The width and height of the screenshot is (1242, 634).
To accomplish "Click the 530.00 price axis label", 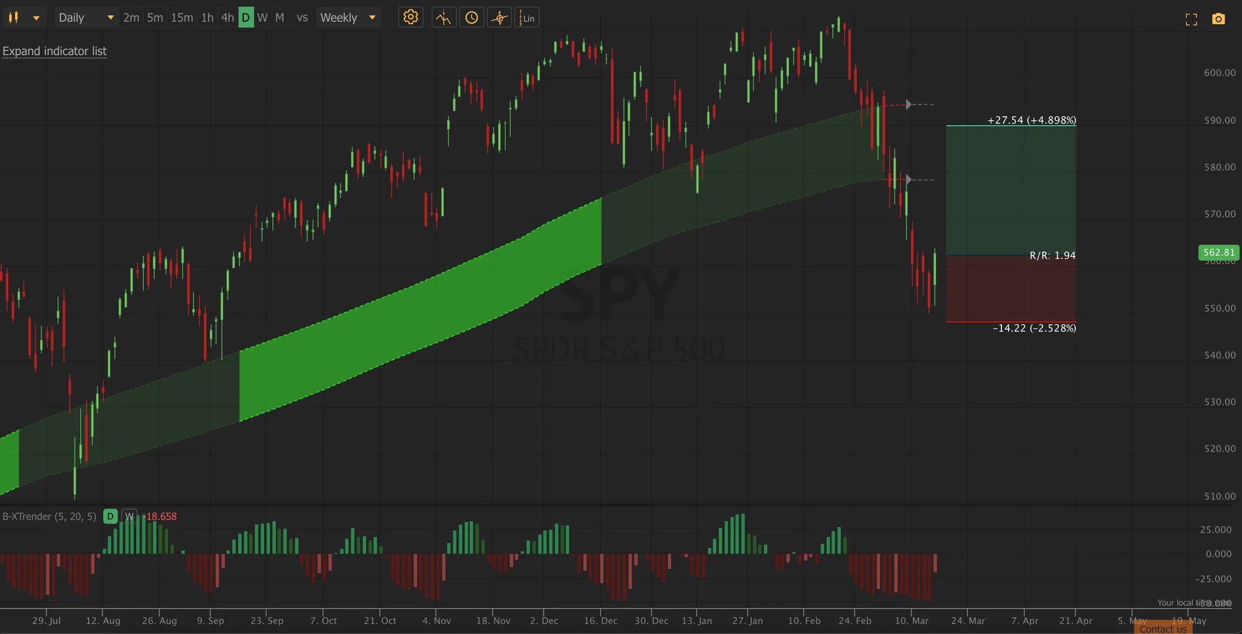I will [x=1220, y=401].
